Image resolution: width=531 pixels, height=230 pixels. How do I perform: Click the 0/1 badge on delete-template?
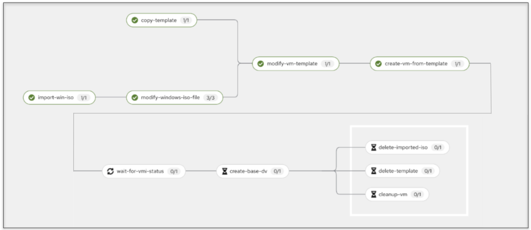pyautogui.click(x=428, y=171)
